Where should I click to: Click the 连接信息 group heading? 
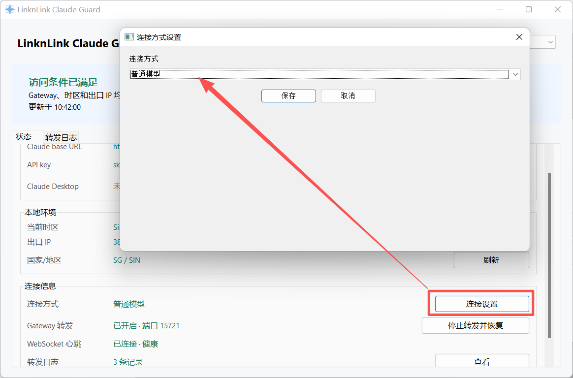40,286
